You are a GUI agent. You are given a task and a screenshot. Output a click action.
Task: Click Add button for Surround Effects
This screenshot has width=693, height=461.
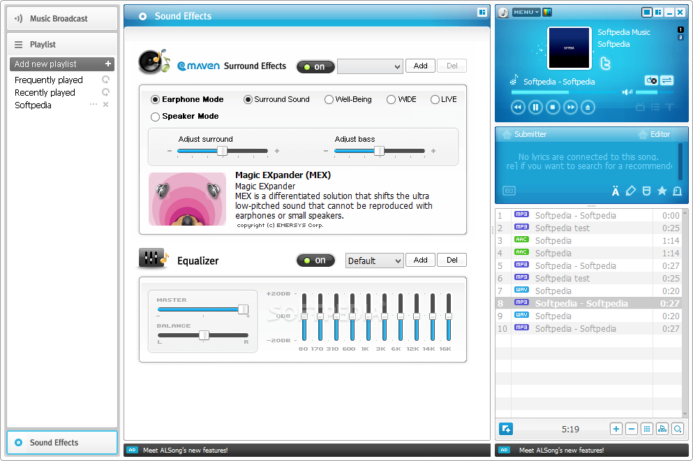(420, 66)
